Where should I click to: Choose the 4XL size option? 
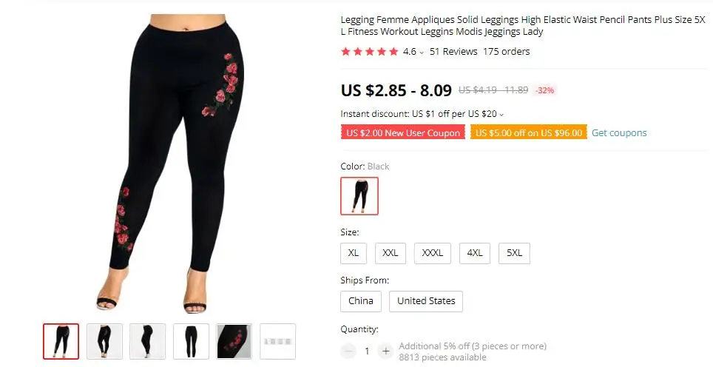pos(475,253)
